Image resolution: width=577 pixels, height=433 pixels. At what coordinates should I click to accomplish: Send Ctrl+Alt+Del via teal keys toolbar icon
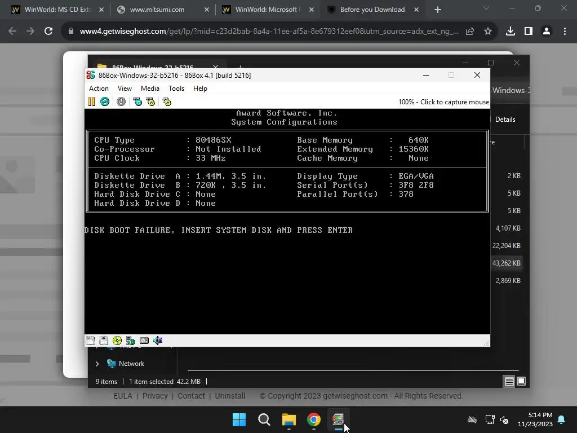(137, 101)
